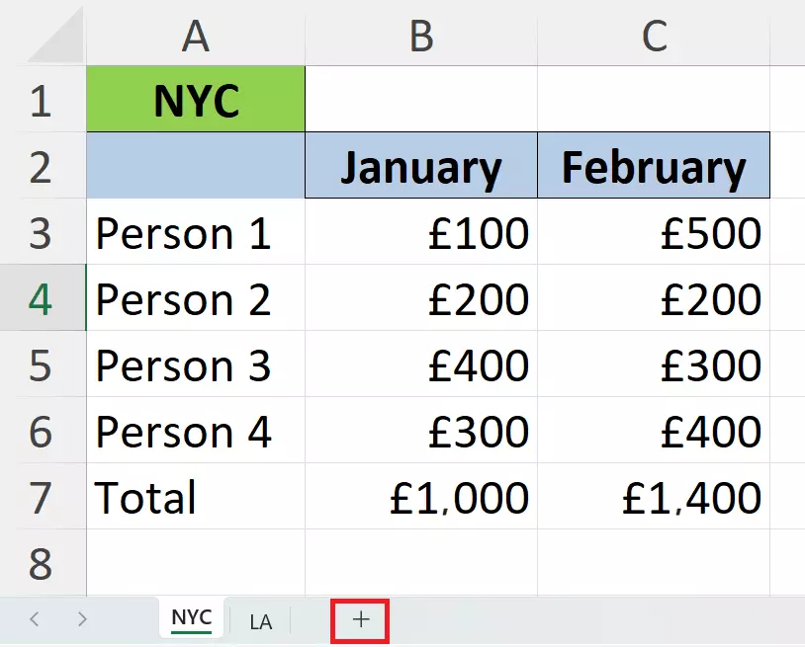Select the Person 1 label cell
Viewport: 805px width, 647px height.
195,233
